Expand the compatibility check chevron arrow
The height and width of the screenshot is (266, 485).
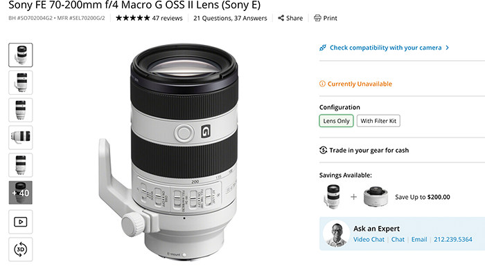[x=448, y=48]
